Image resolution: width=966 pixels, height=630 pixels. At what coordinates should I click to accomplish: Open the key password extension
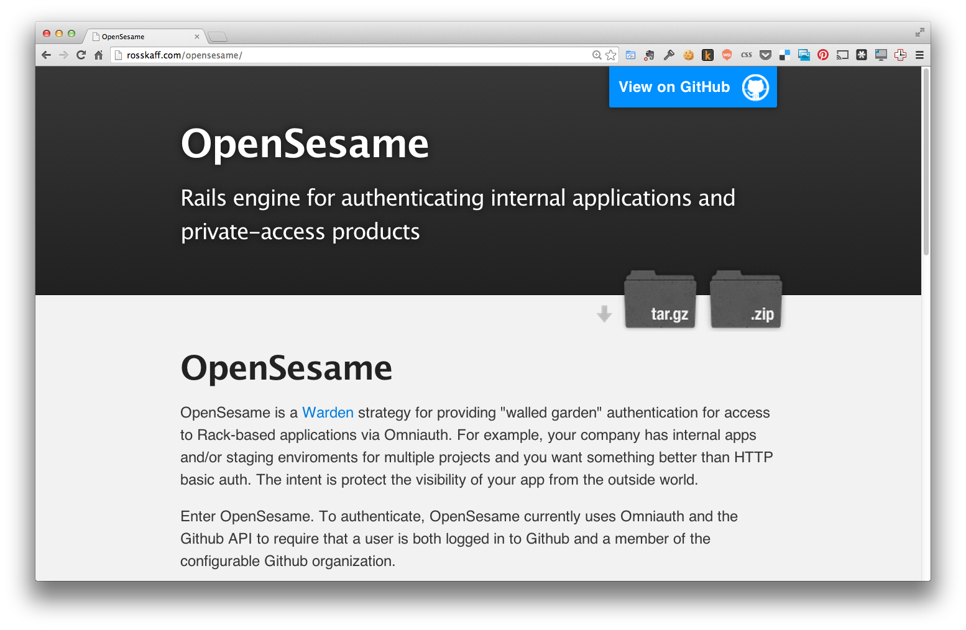669,55
